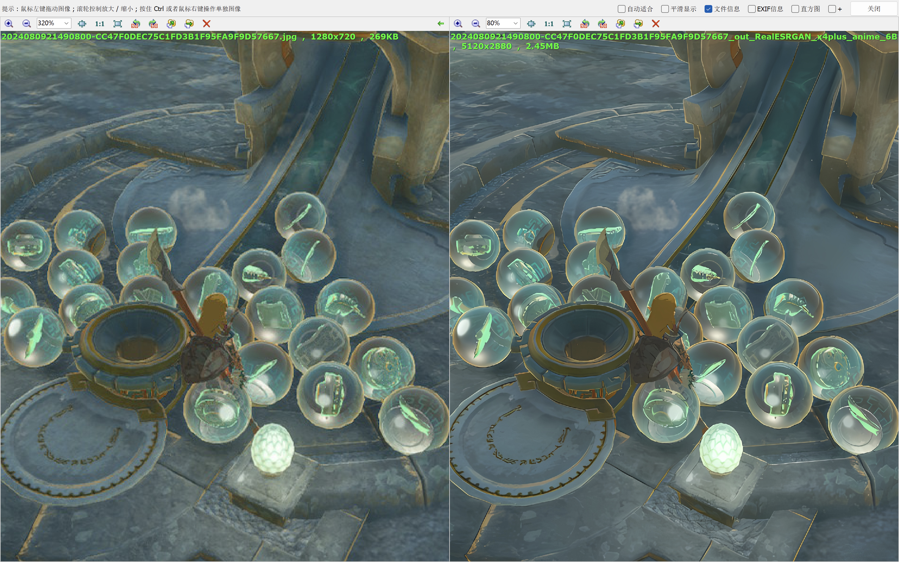Viewport: 899px width, 562px height.
Task: Click copy-to-folder icon in left pane
Action: (x=171, y=24)
